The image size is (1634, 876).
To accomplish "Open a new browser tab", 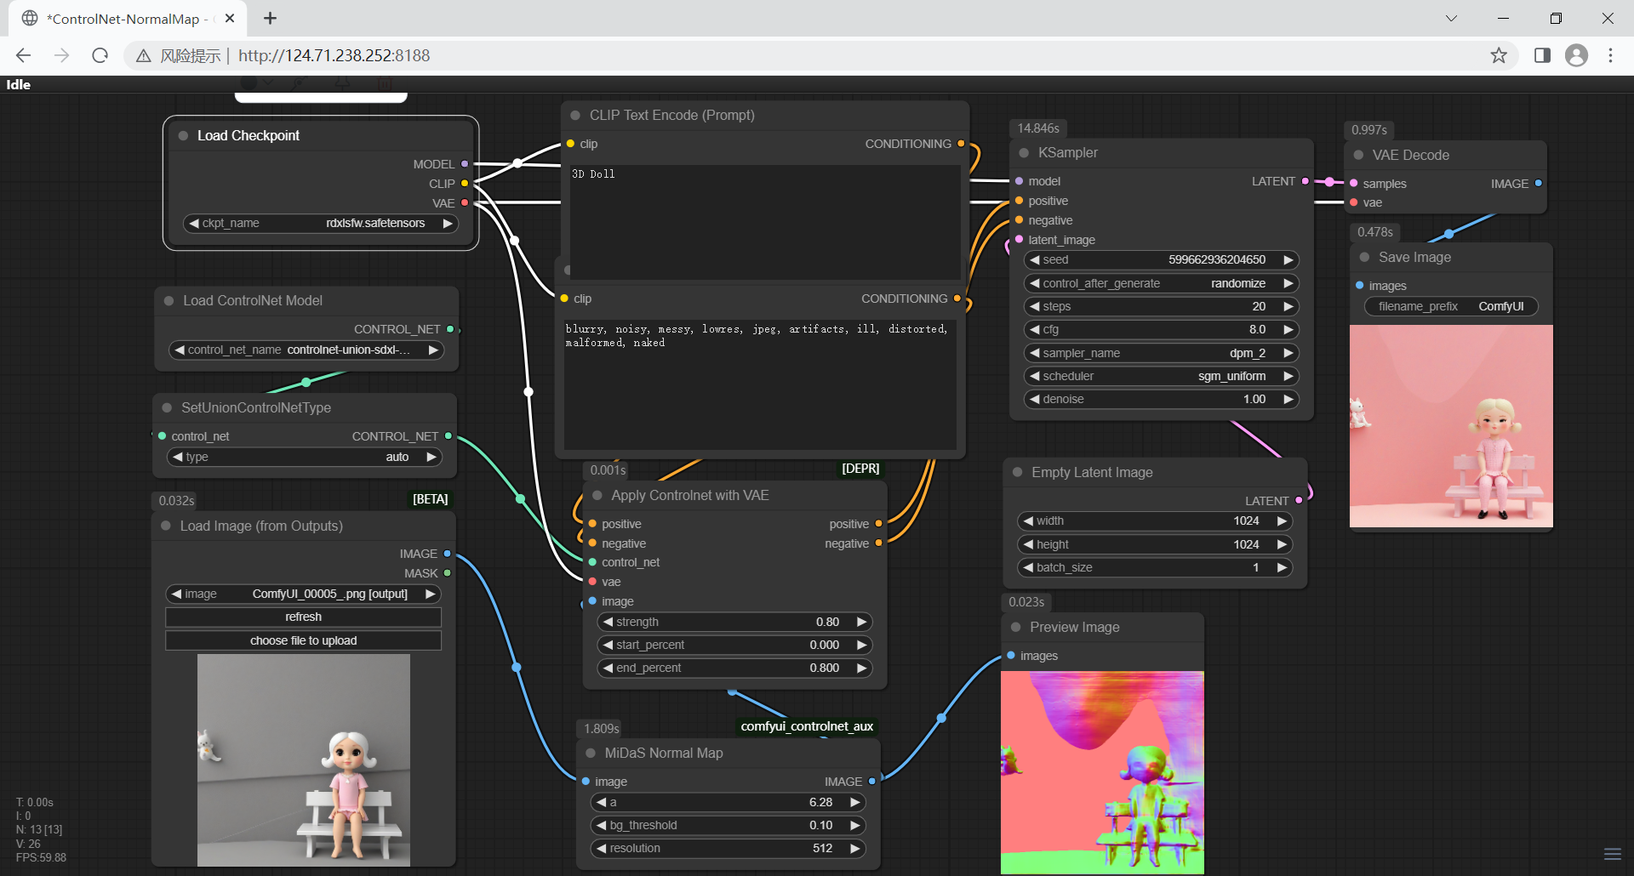I will coord(271,19).
